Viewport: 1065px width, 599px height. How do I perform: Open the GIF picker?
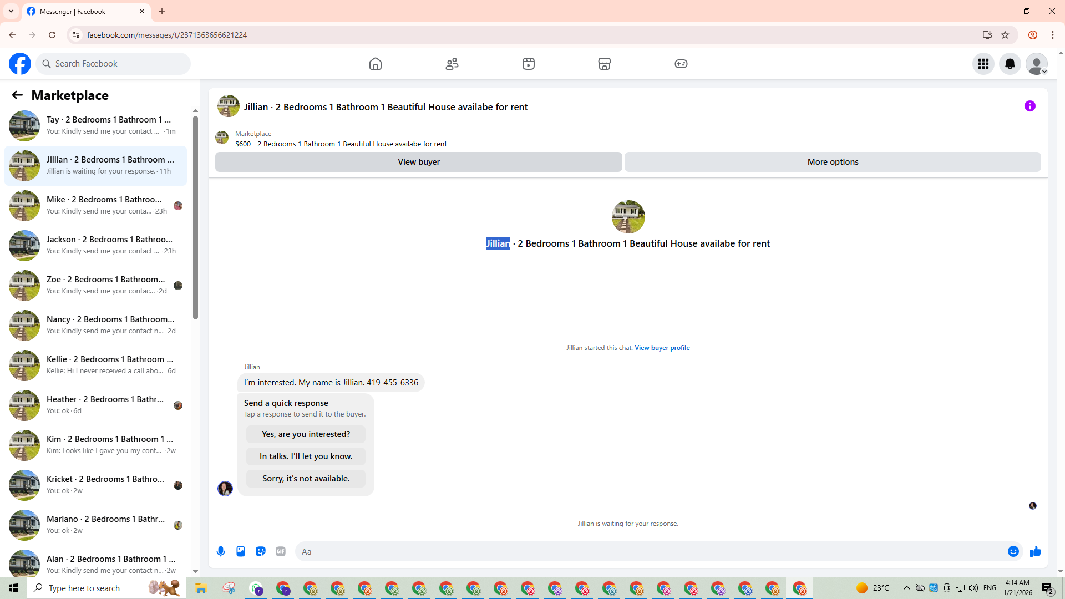pos(281,551)
